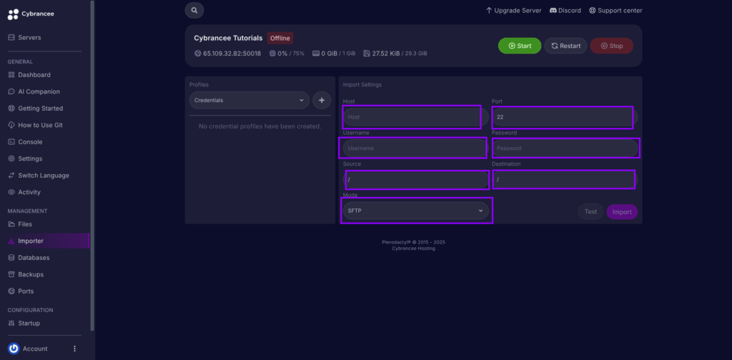The width and height of the screenshot is (732, 360).
Task: Click the Backups archive icon
Action: coord(11,274)
